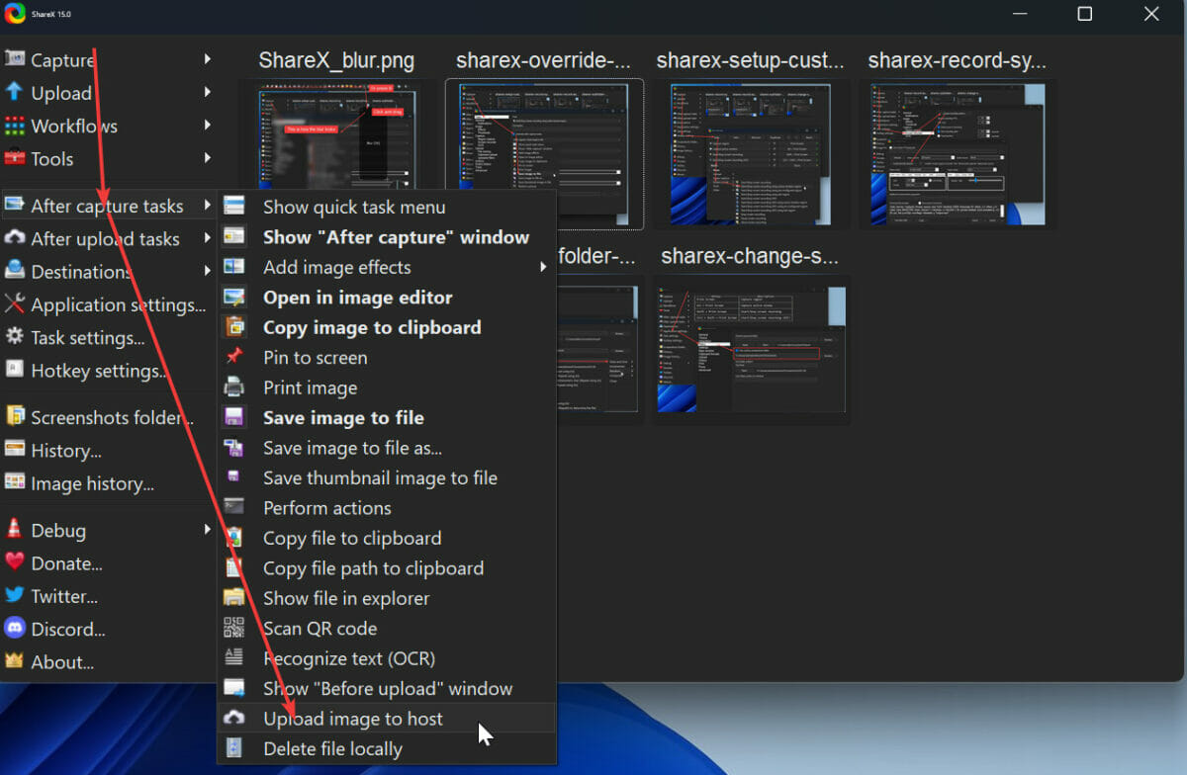Select Upload image to host
Screen dimensions: 1187x775
pyautogui.click(x=353, y=719)
